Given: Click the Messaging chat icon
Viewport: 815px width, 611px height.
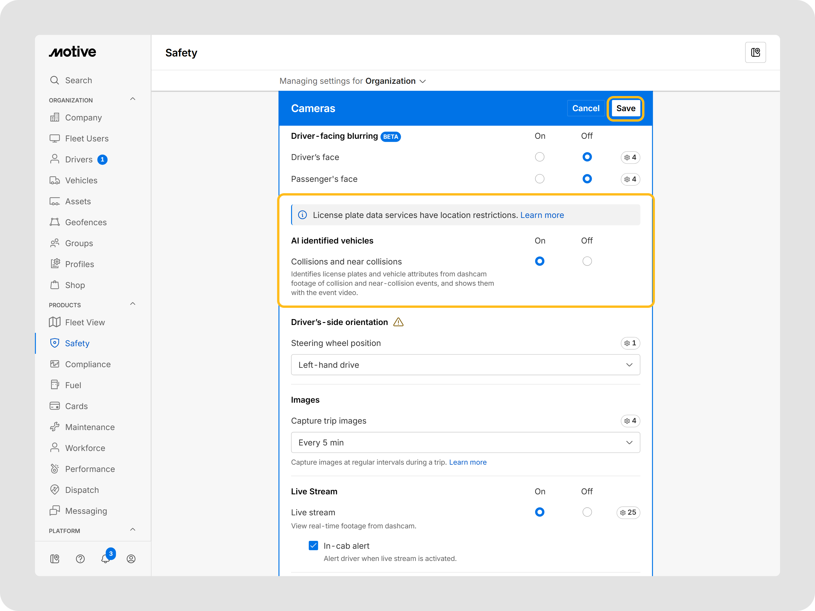Looking at the screenshot, I should [54, 510].
